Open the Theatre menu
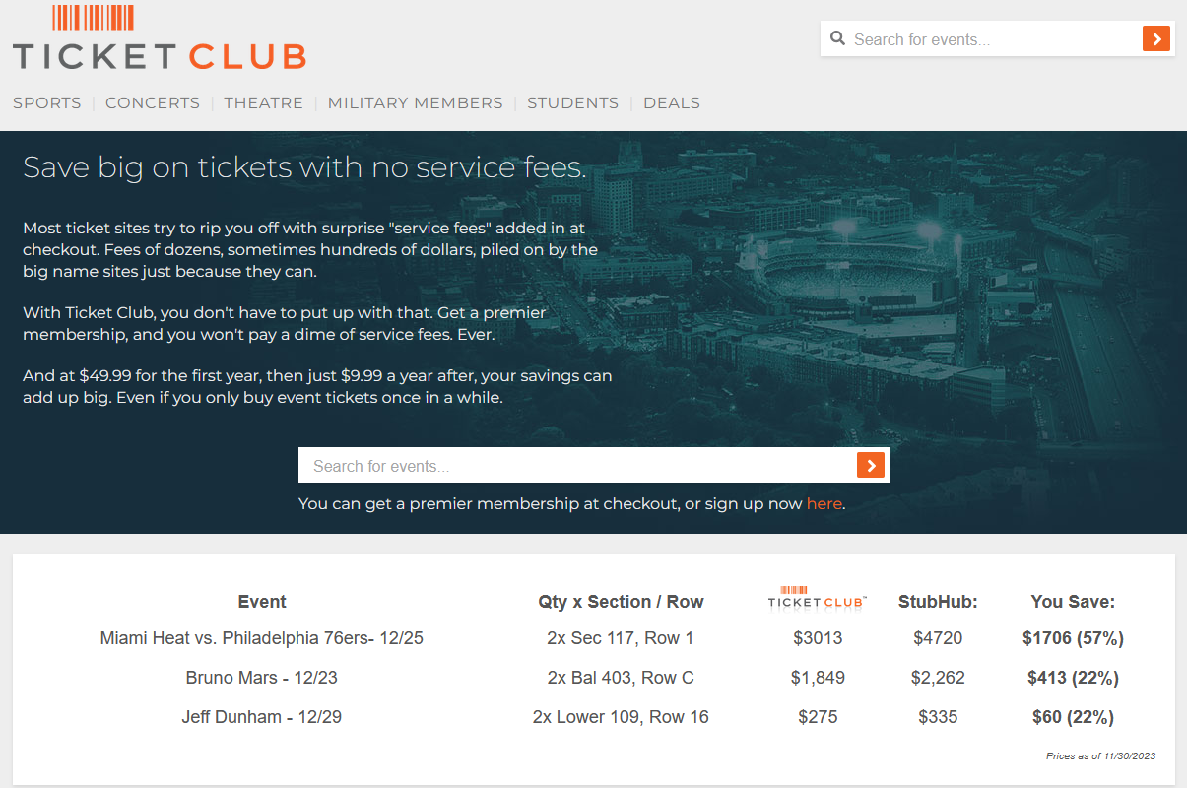Viewport: 1187px width, 788px height. click(x=263, y=102)
